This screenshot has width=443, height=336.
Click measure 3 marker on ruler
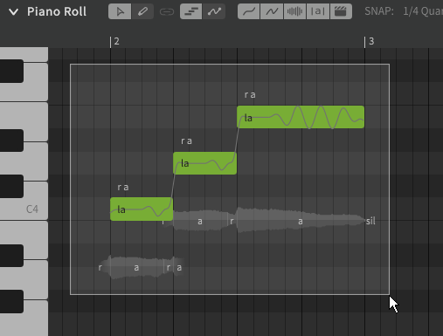click(x=370, y=42)
